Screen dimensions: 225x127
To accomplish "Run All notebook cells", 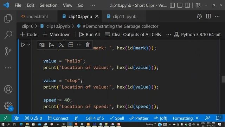I will pos(89,35).
